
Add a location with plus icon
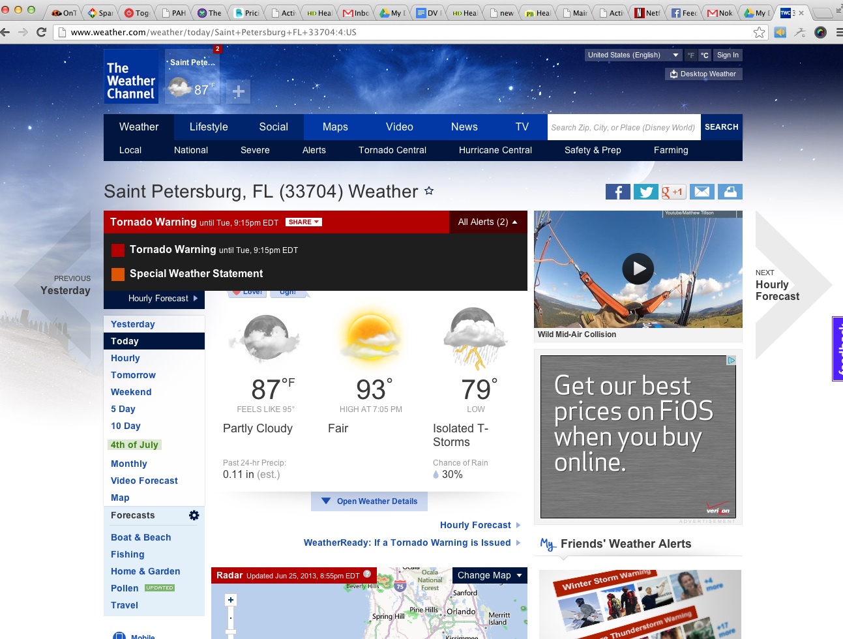[x=239, y=92]
